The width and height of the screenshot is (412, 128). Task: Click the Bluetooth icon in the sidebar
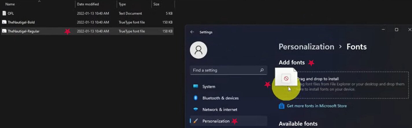[195, 98]
